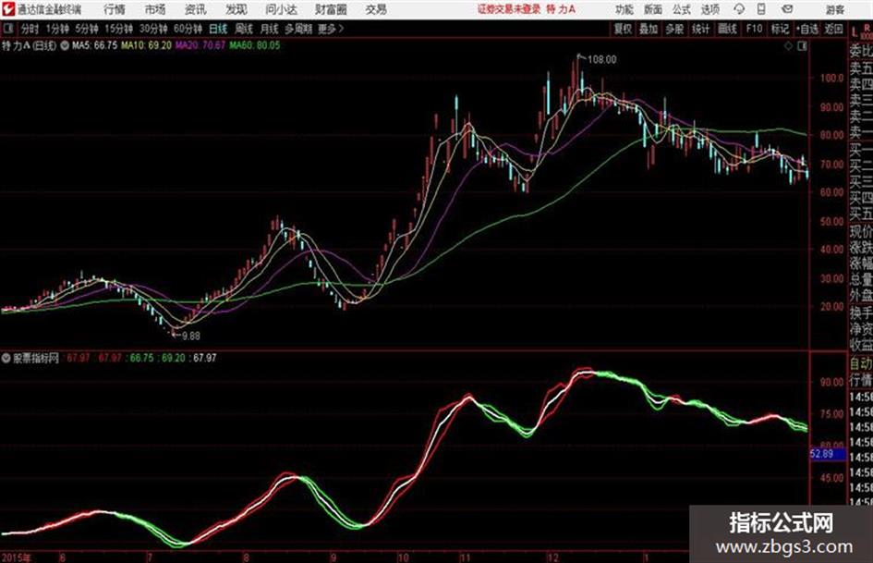Viewport: 873px width, 563px height.
Task: Switch to the 1分钟 period tab
Action: pyautogui.click(x=57, y=29)
